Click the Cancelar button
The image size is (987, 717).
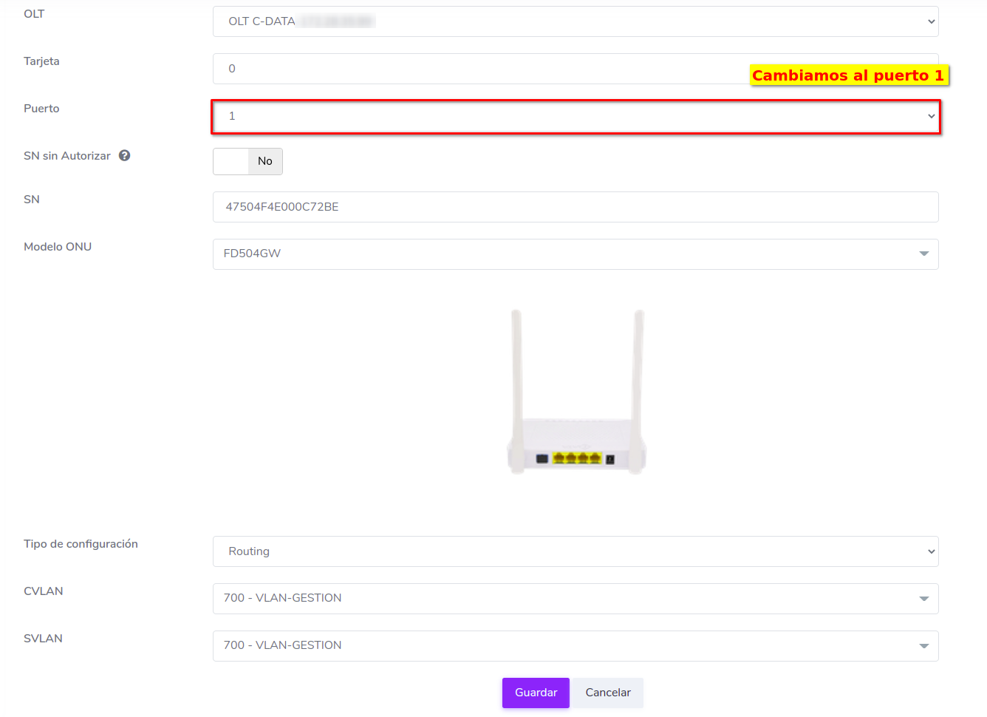click(x=608, y=693)
